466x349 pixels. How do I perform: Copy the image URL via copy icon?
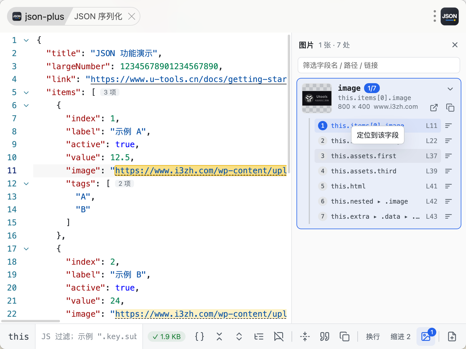[450, 108]
